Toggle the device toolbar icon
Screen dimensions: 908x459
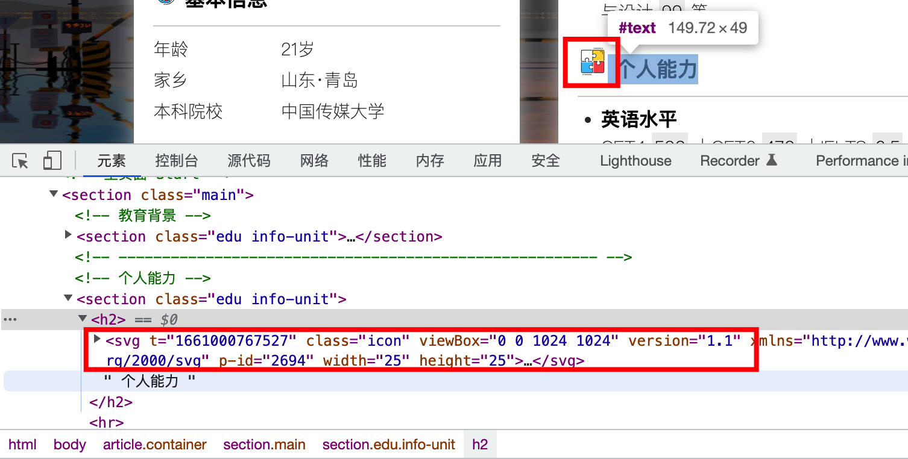[52, 161]
